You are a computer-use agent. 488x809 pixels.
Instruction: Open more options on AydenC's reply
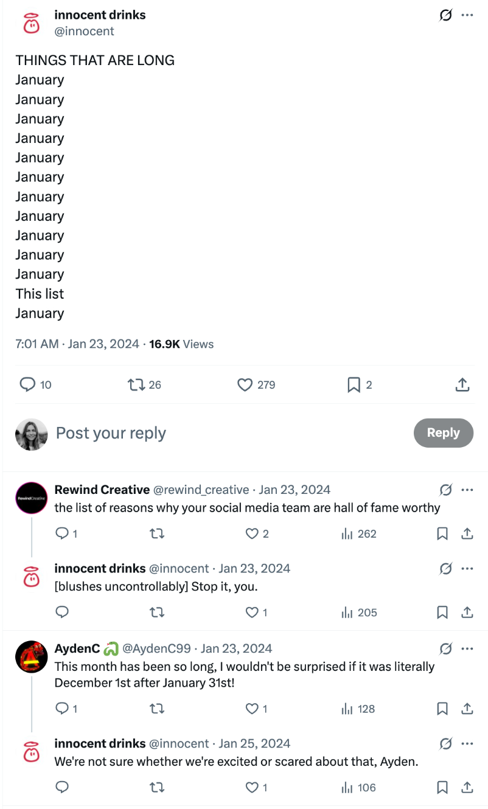click(467, 648)
